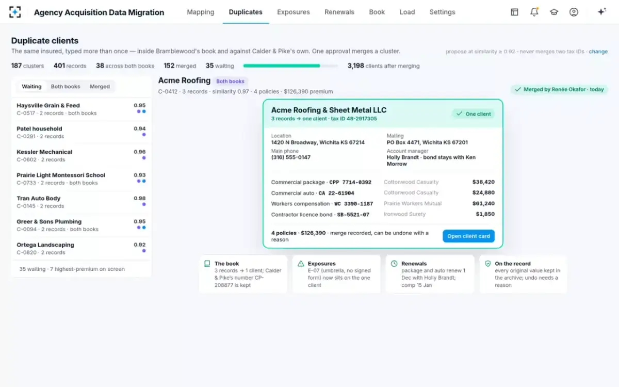Click Acme Roofing & Sheet Metal LLC title
Viewport: 619px width, 387px height.
coord(329,110)
